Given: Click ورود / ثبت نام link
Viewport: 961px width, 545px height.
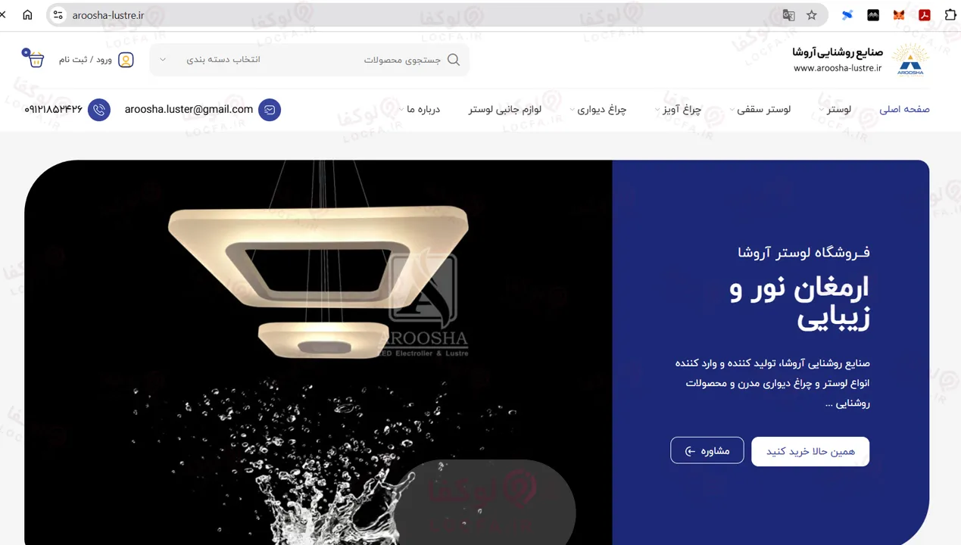Looking at the screenshot, I should (86, 60).
